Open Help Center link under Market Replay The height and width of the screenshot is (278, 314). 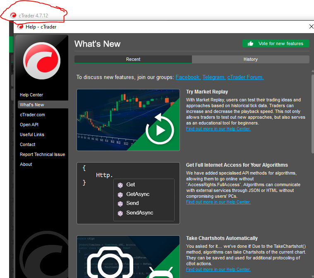pos(218,129)
